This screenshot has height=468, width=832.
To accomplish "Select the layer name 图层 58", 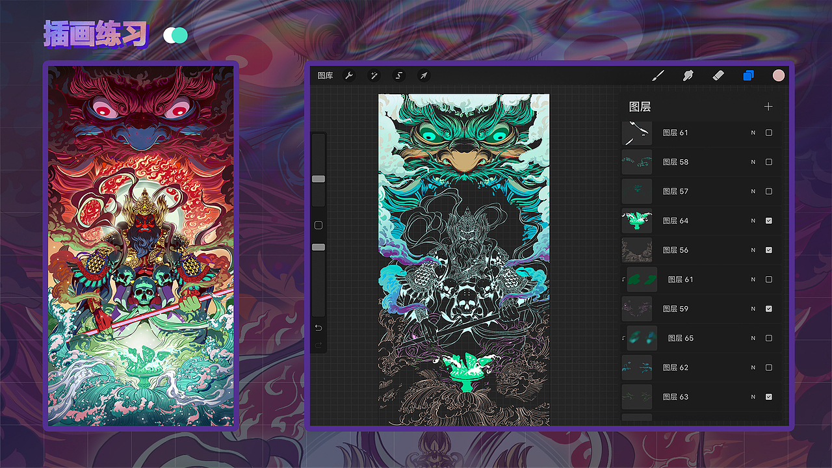I will point(675,162).
